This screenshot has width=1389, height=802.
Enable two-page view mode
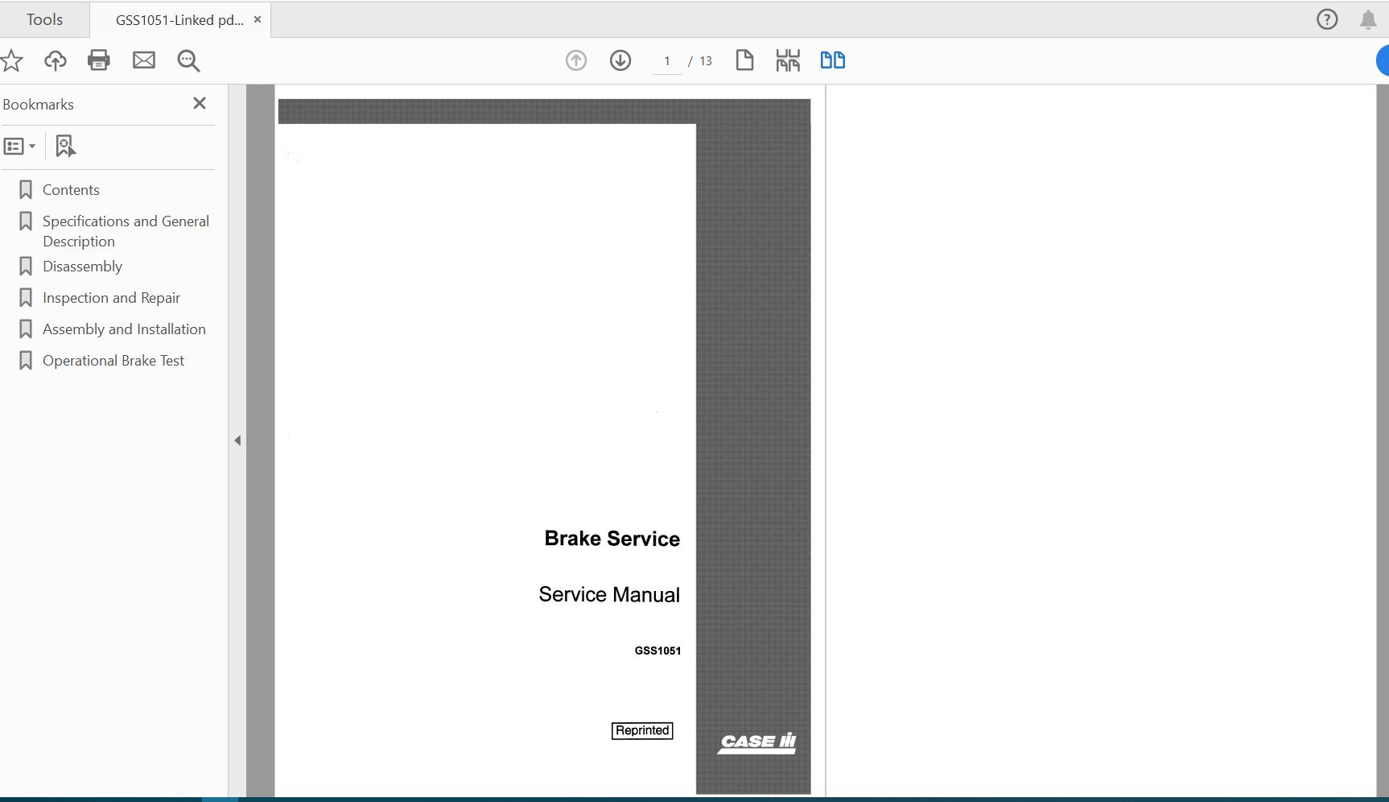(x=833, y=60)
